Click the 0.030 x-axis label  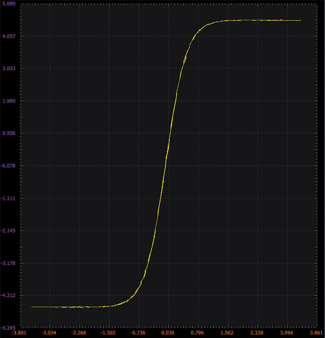coord(168,333)
